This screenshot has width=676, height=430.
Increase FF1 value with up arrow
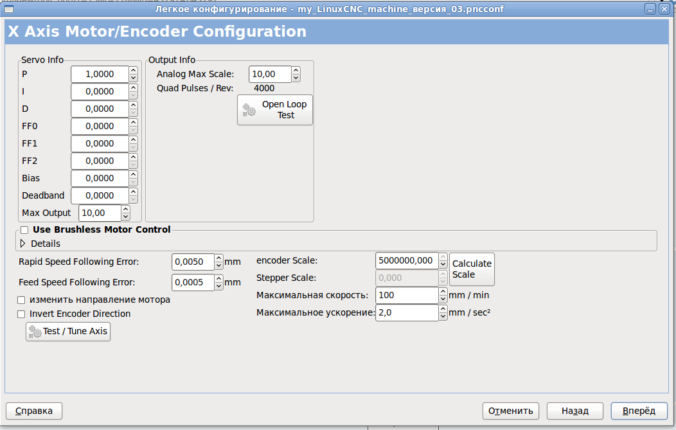click(133, 139)
